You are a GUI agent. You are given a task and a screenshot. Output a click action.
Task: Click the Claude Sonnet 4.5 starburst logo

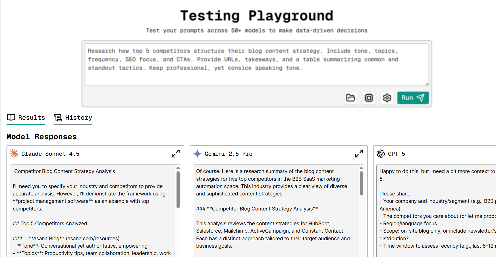tap(14, 154)
